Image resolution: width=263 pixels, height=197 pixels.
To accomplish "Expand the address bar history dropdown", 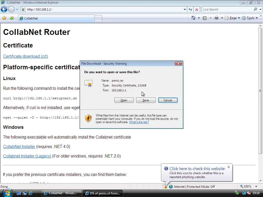I will coord(185,9).
